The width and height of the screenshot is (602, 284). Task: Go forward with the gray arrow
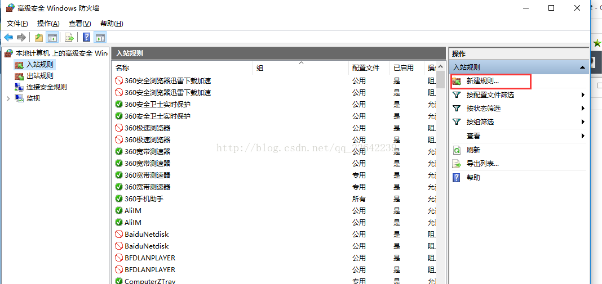click(x=21, y=37)
